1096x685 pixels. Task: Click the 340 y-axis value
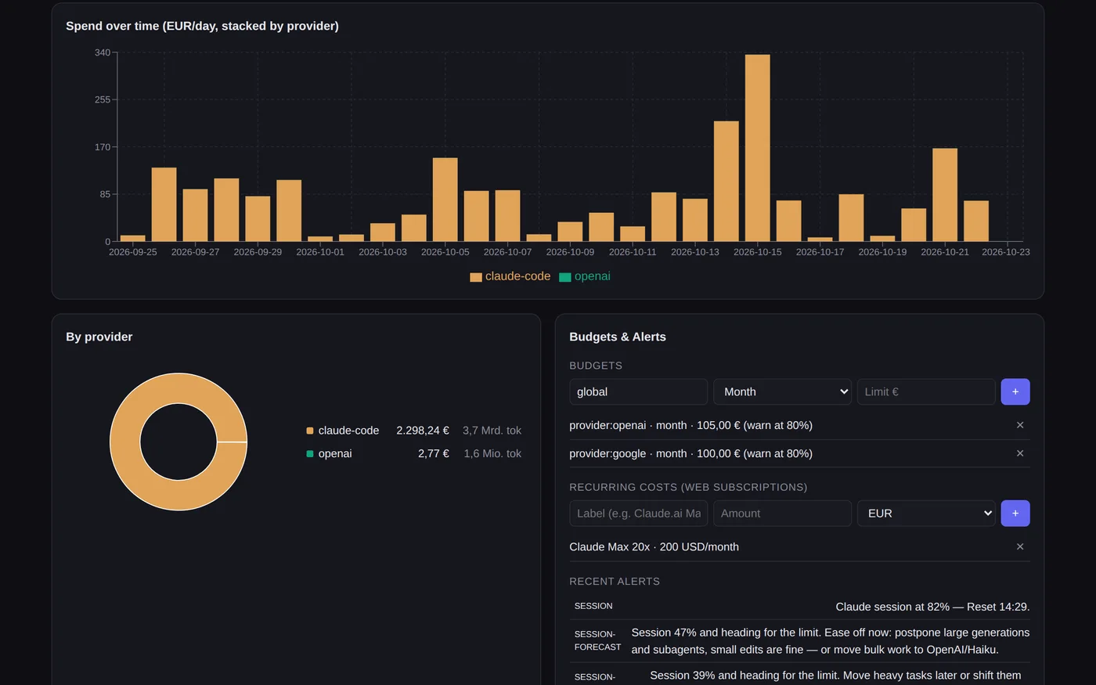click(103, 52)
